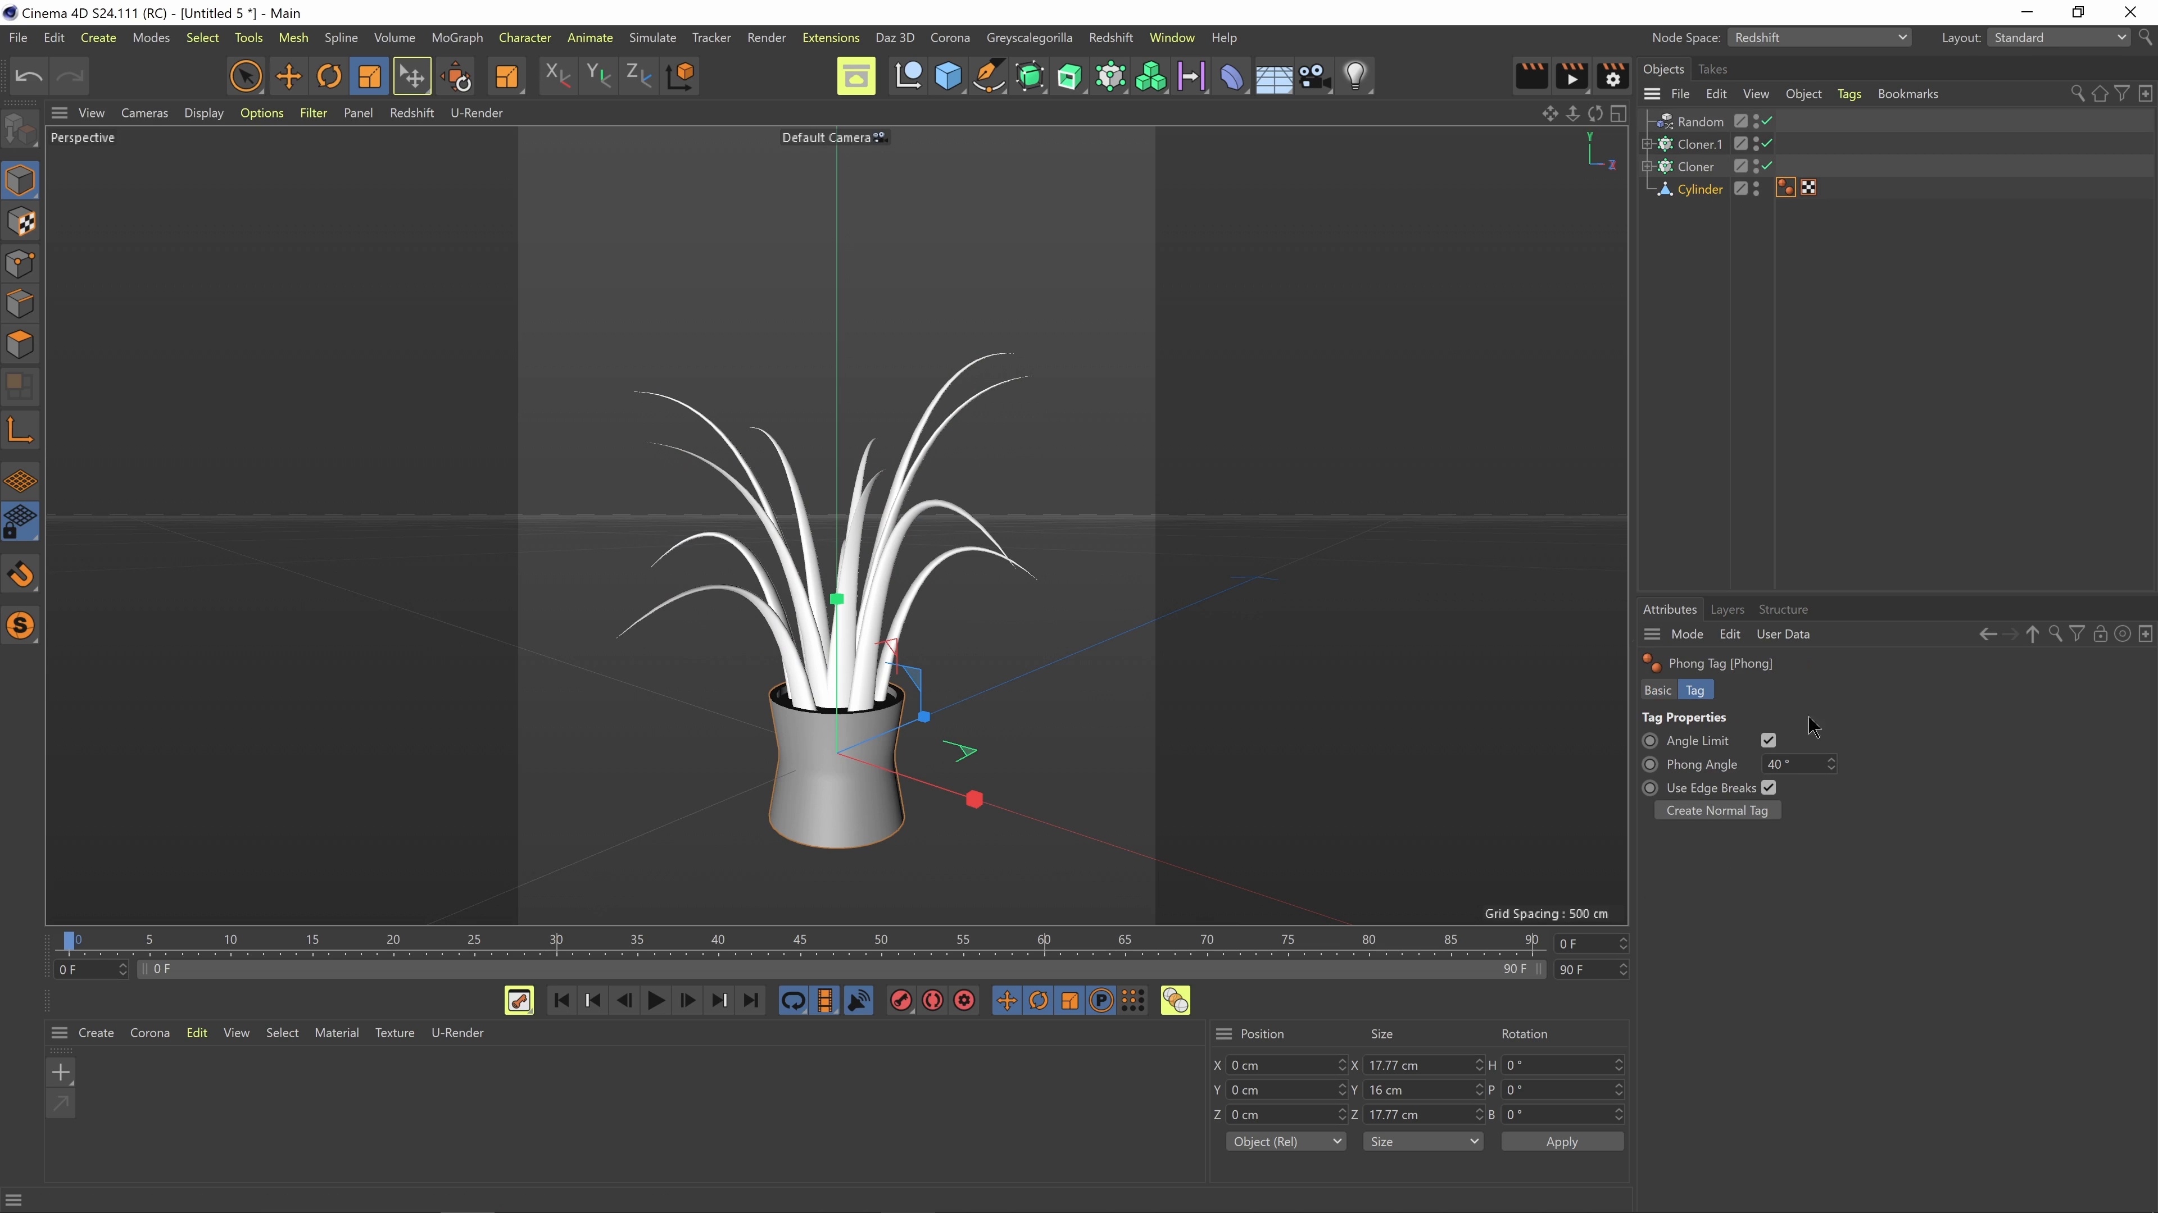The image size is (2158, 1213).
Task: Open the Redshift main menu
Action: [1110, 38]
